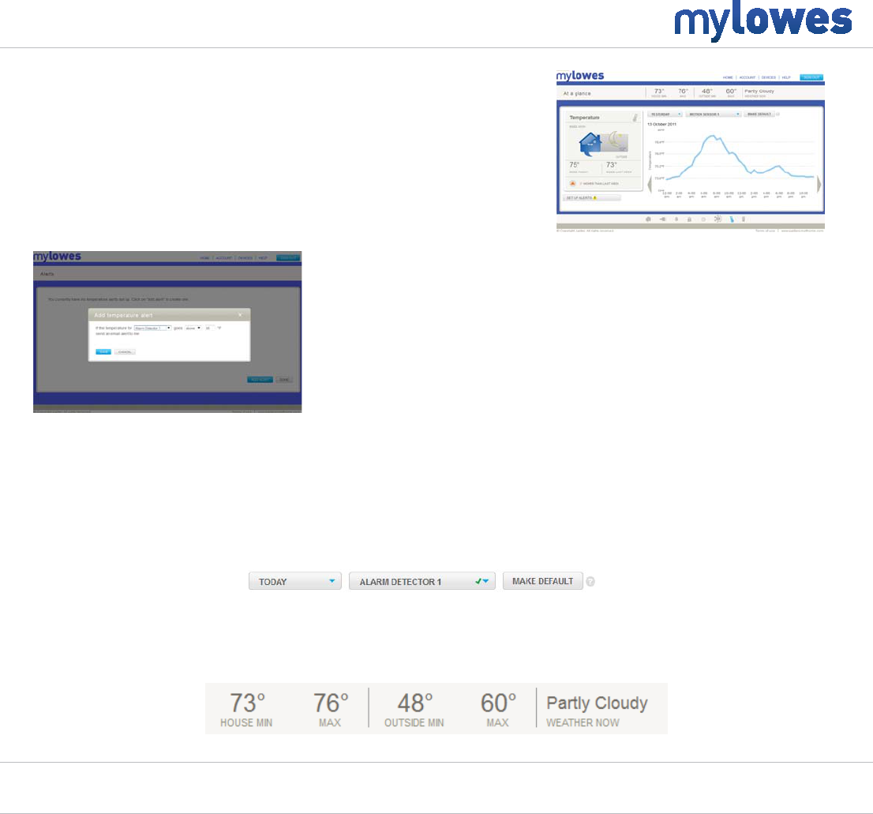Click mylowes logo in the Alerts screenshot
Image resolution: width=873 pixels, height=814 pixels.
(58, 256)
